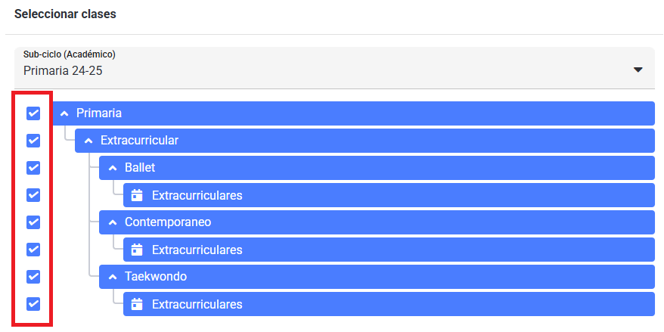Open the Sub-ciclo dropdown arrow
The image size is (664, 332).
638,70
